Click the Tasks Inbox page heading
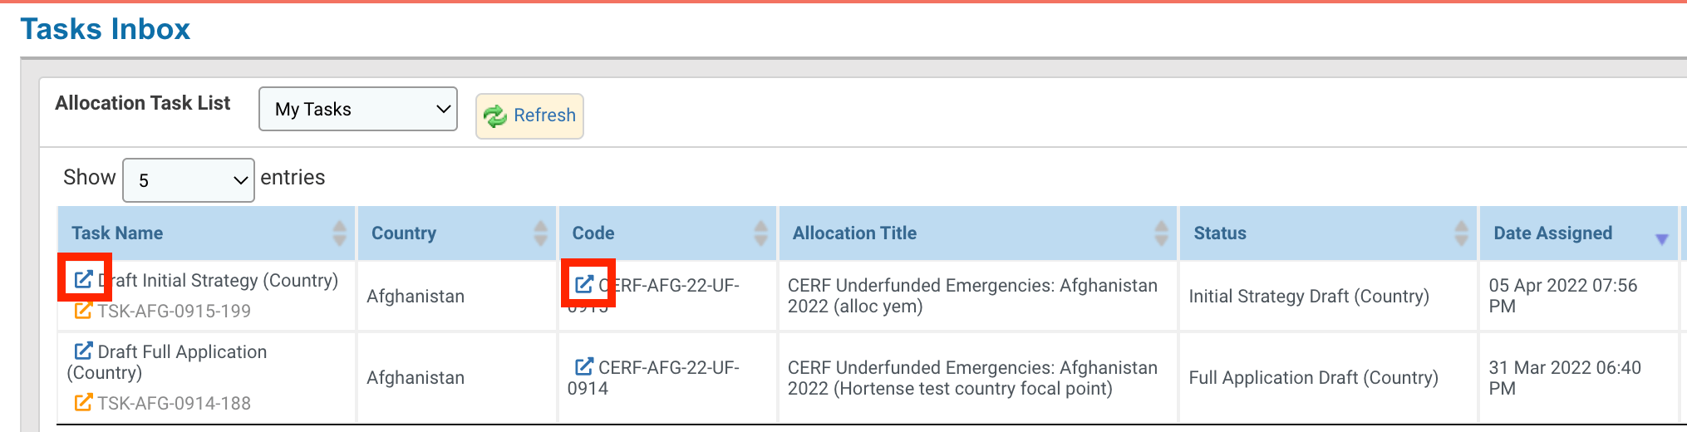This screenshot has height=432, width=1687. 106,29
